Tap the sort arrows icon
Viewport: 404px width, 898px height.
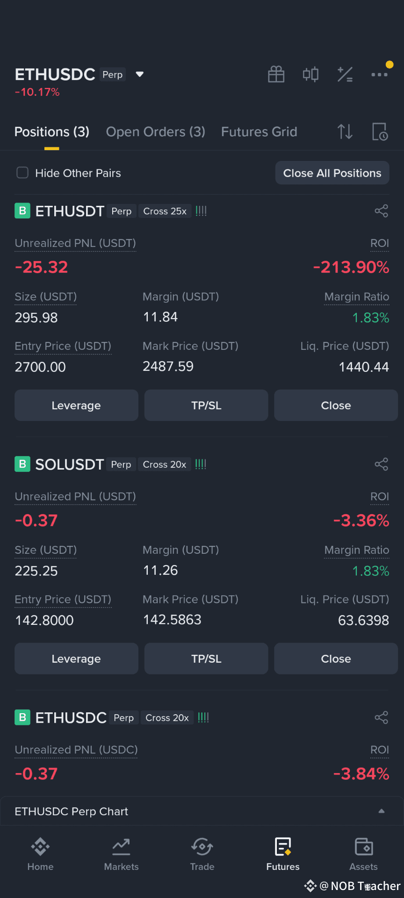[345, 132]
